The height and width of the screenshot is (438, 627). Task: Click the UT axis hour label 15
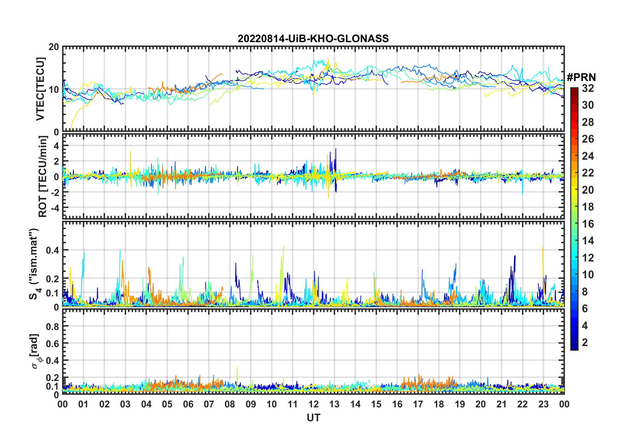click(x=376, y=404)
